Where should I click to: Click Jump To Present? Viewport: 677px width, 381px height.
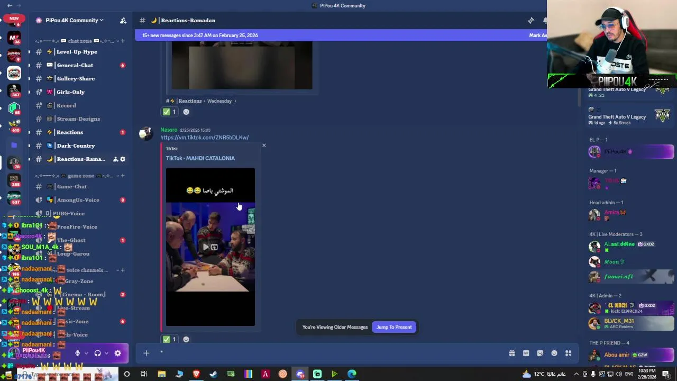(394, 327)
